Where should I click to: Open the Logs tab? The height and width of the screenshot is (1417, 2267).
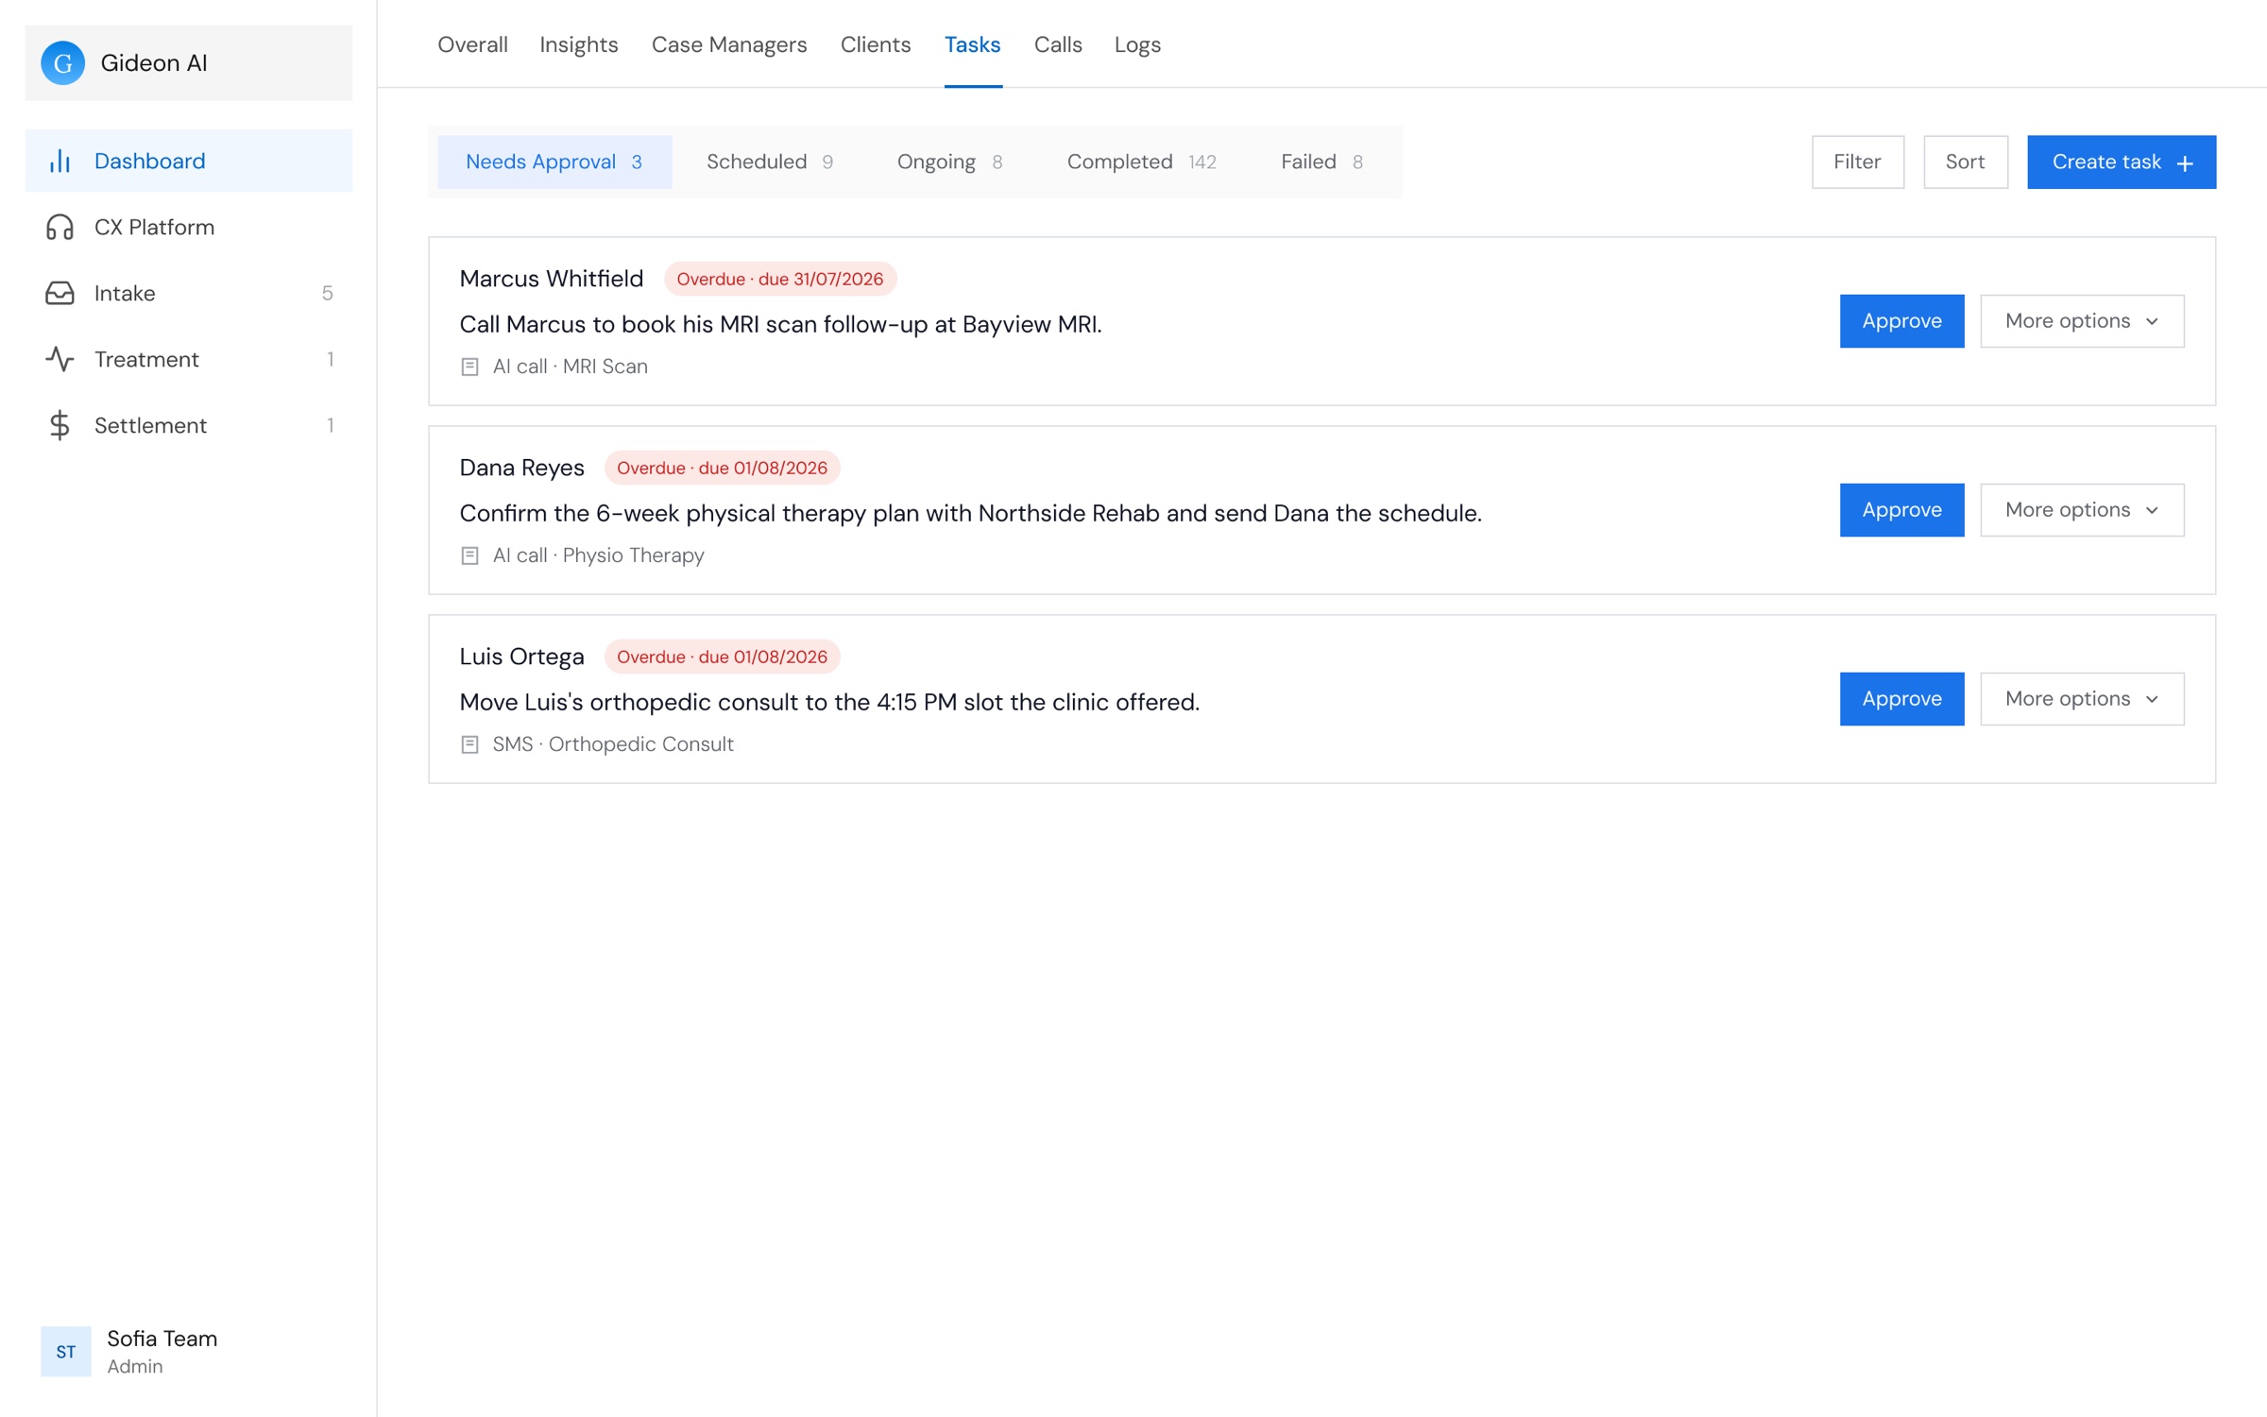point(1137,44)
